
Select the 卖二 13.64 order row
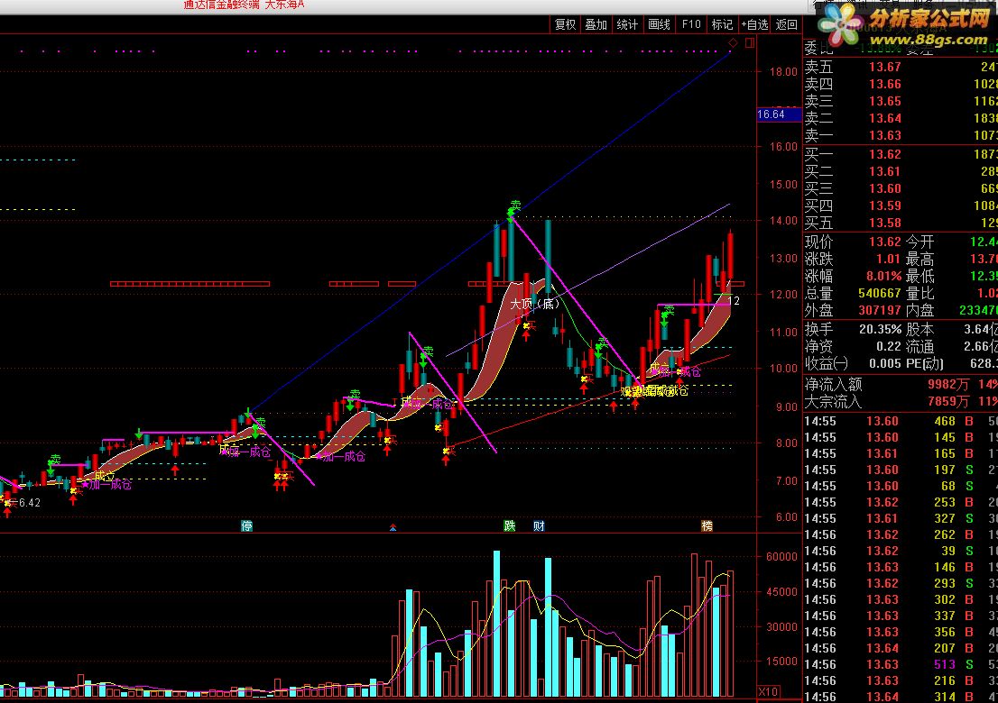901,118
